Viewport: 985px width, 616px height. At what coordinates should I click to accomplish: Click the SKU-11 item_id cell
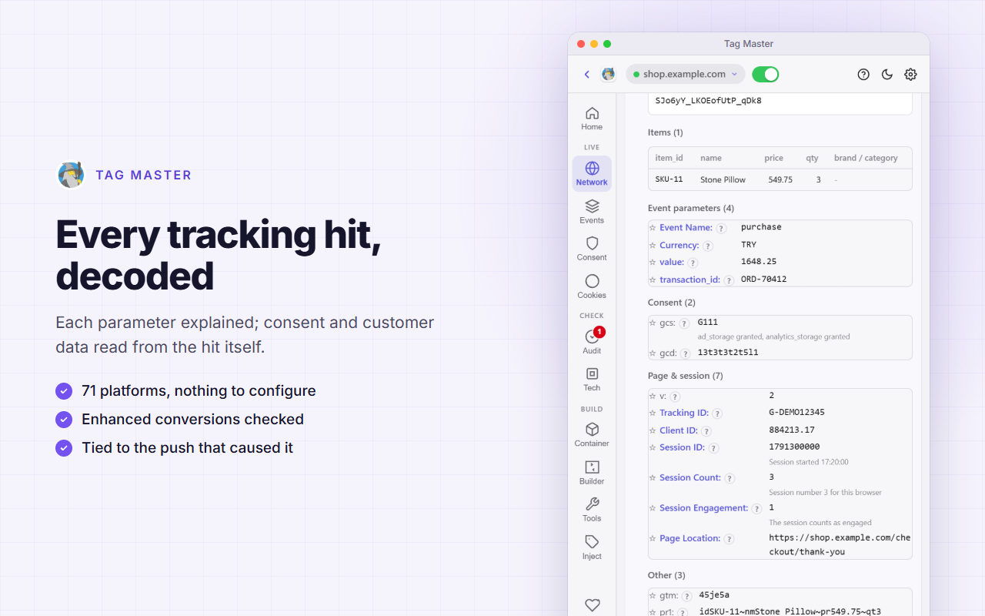click(x=669, y=179)
